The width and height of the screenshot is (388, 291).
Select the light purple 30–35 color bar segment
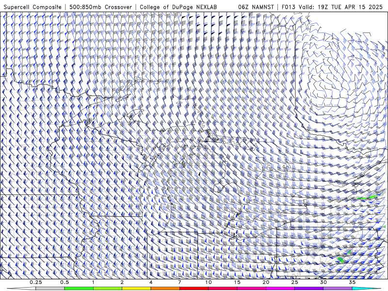(338, 289)
